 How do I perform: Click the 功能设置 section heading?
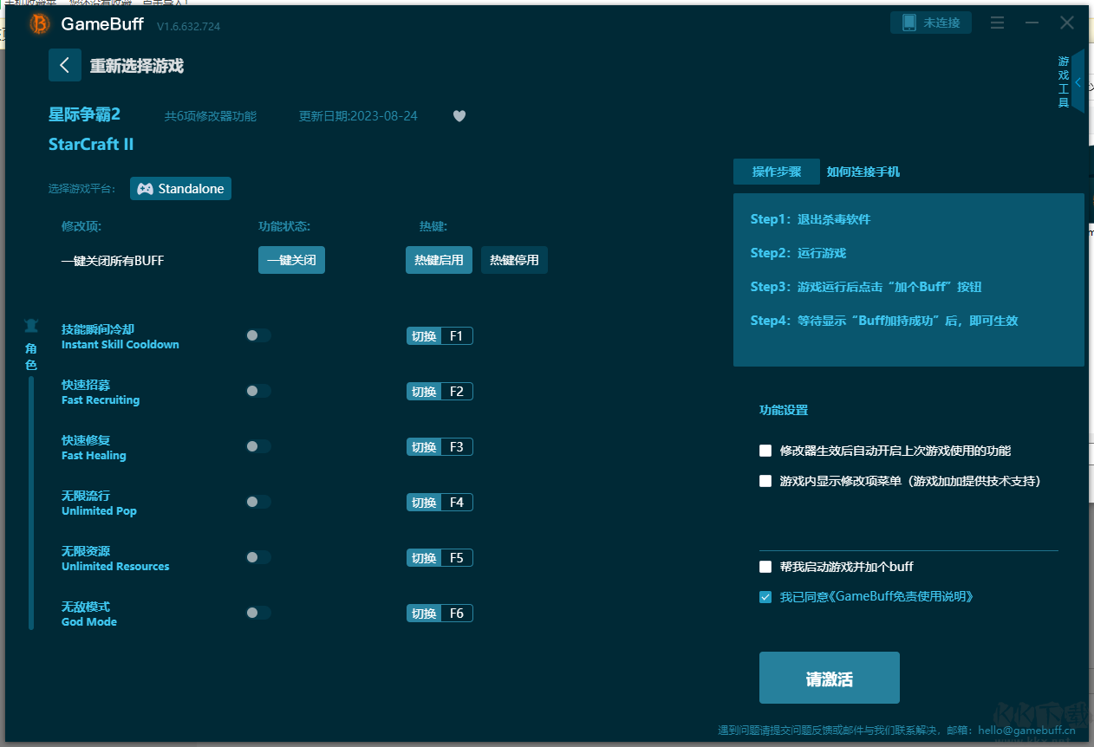[784, 410]
